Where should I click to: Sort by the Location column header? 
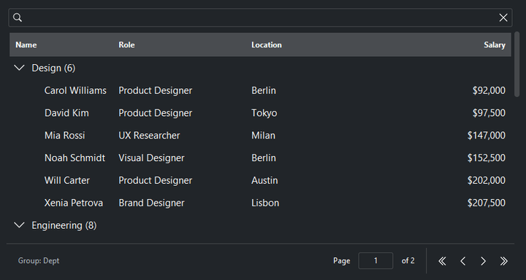267,45
